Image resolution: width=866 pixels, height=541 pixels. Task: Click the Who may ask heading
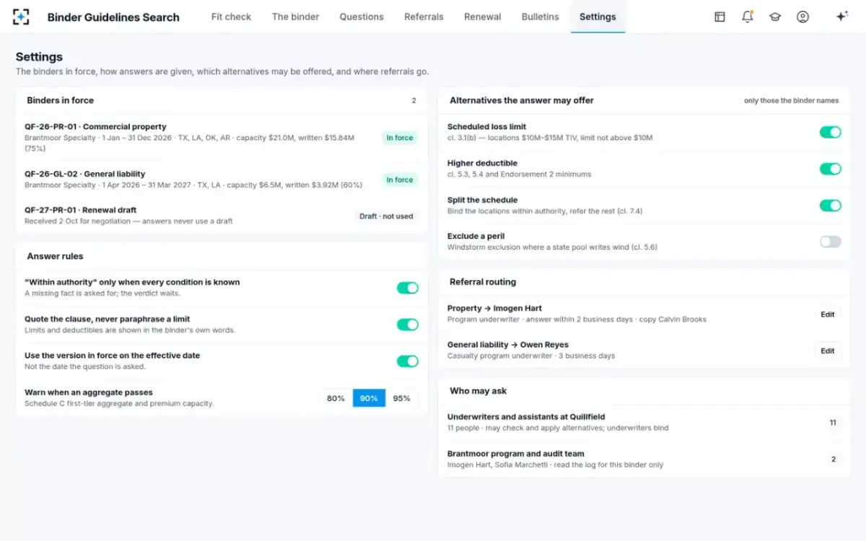pos(478,391)
